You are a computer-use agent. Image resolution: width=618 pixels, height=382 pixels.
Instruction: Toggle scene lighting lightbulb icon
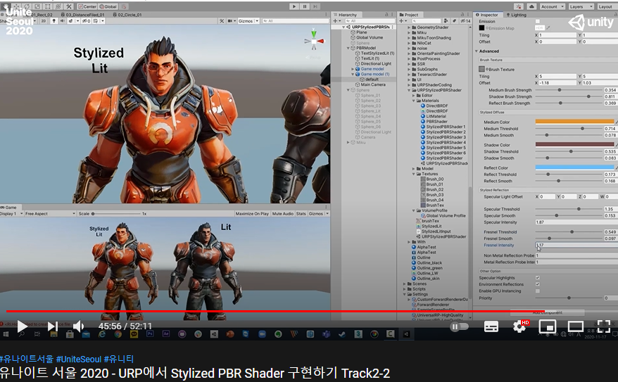(54, 21)
